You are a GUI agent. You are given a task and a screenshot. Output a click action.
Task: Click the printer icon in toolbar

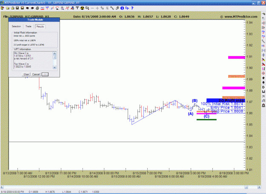tap(37, 8)
